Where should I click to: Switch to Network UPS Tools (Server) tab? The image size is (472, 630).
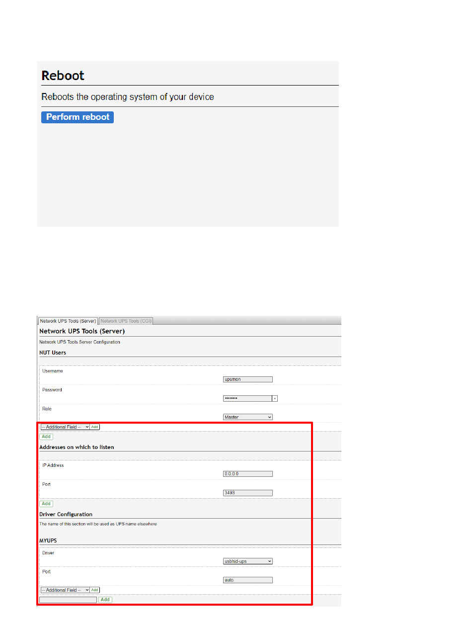click(x=68, y=321)
